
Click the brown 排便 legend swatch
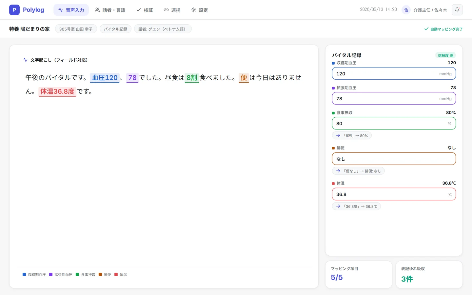click(x=100, y=274)
